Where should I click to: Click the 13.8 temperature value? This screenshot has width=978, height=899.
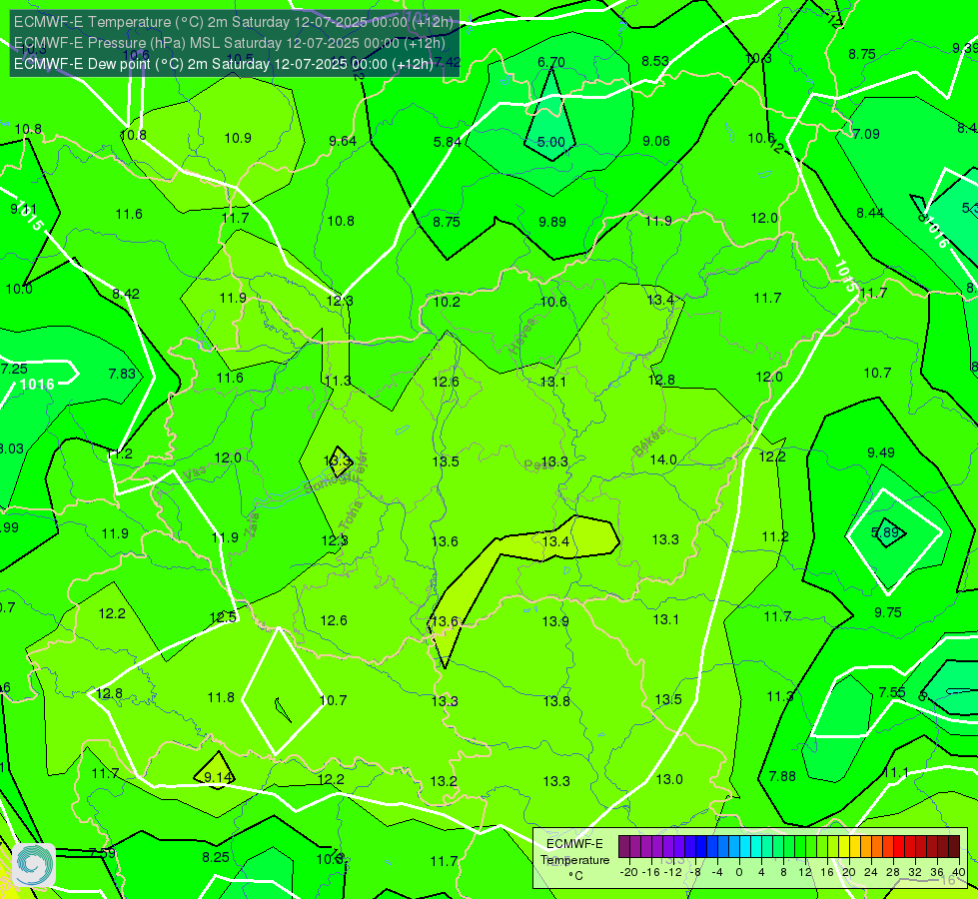[556, 701]
